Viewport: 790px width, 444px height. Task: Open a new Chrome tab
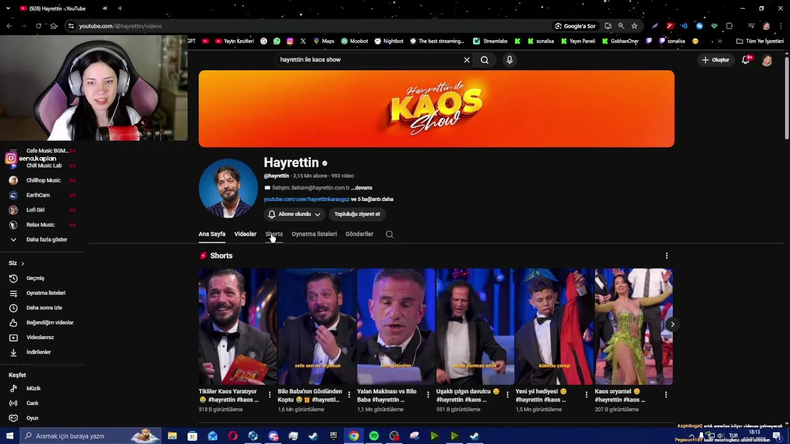click(120, 9)
